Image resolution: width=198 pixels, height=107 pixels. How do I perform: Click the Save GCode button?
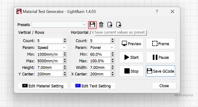point(160,71)
